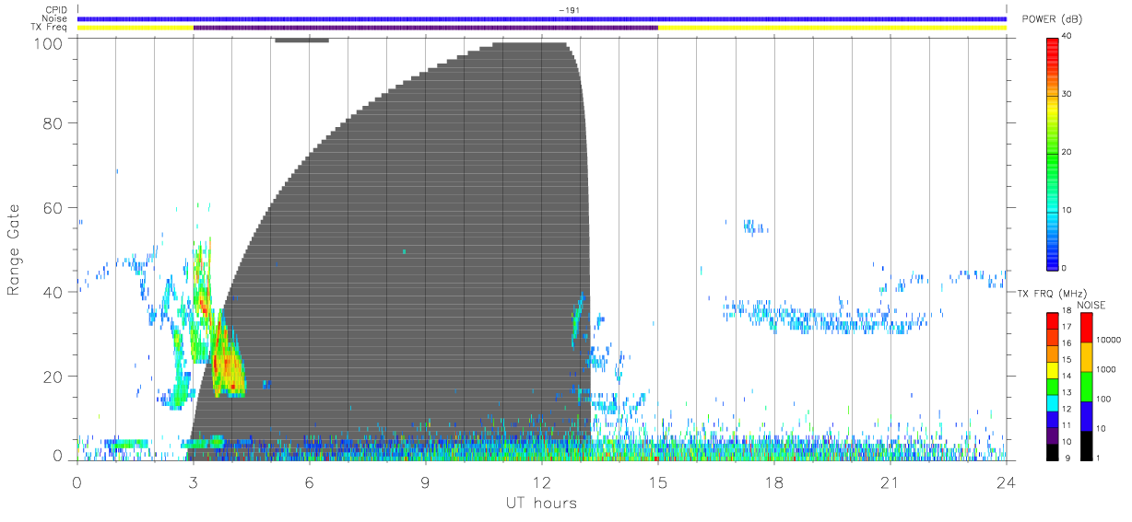This screenshot has height=522, width=1132.
Task: Click the 24 tick on the UT hours axis
Action: [x=1007, y=482]
